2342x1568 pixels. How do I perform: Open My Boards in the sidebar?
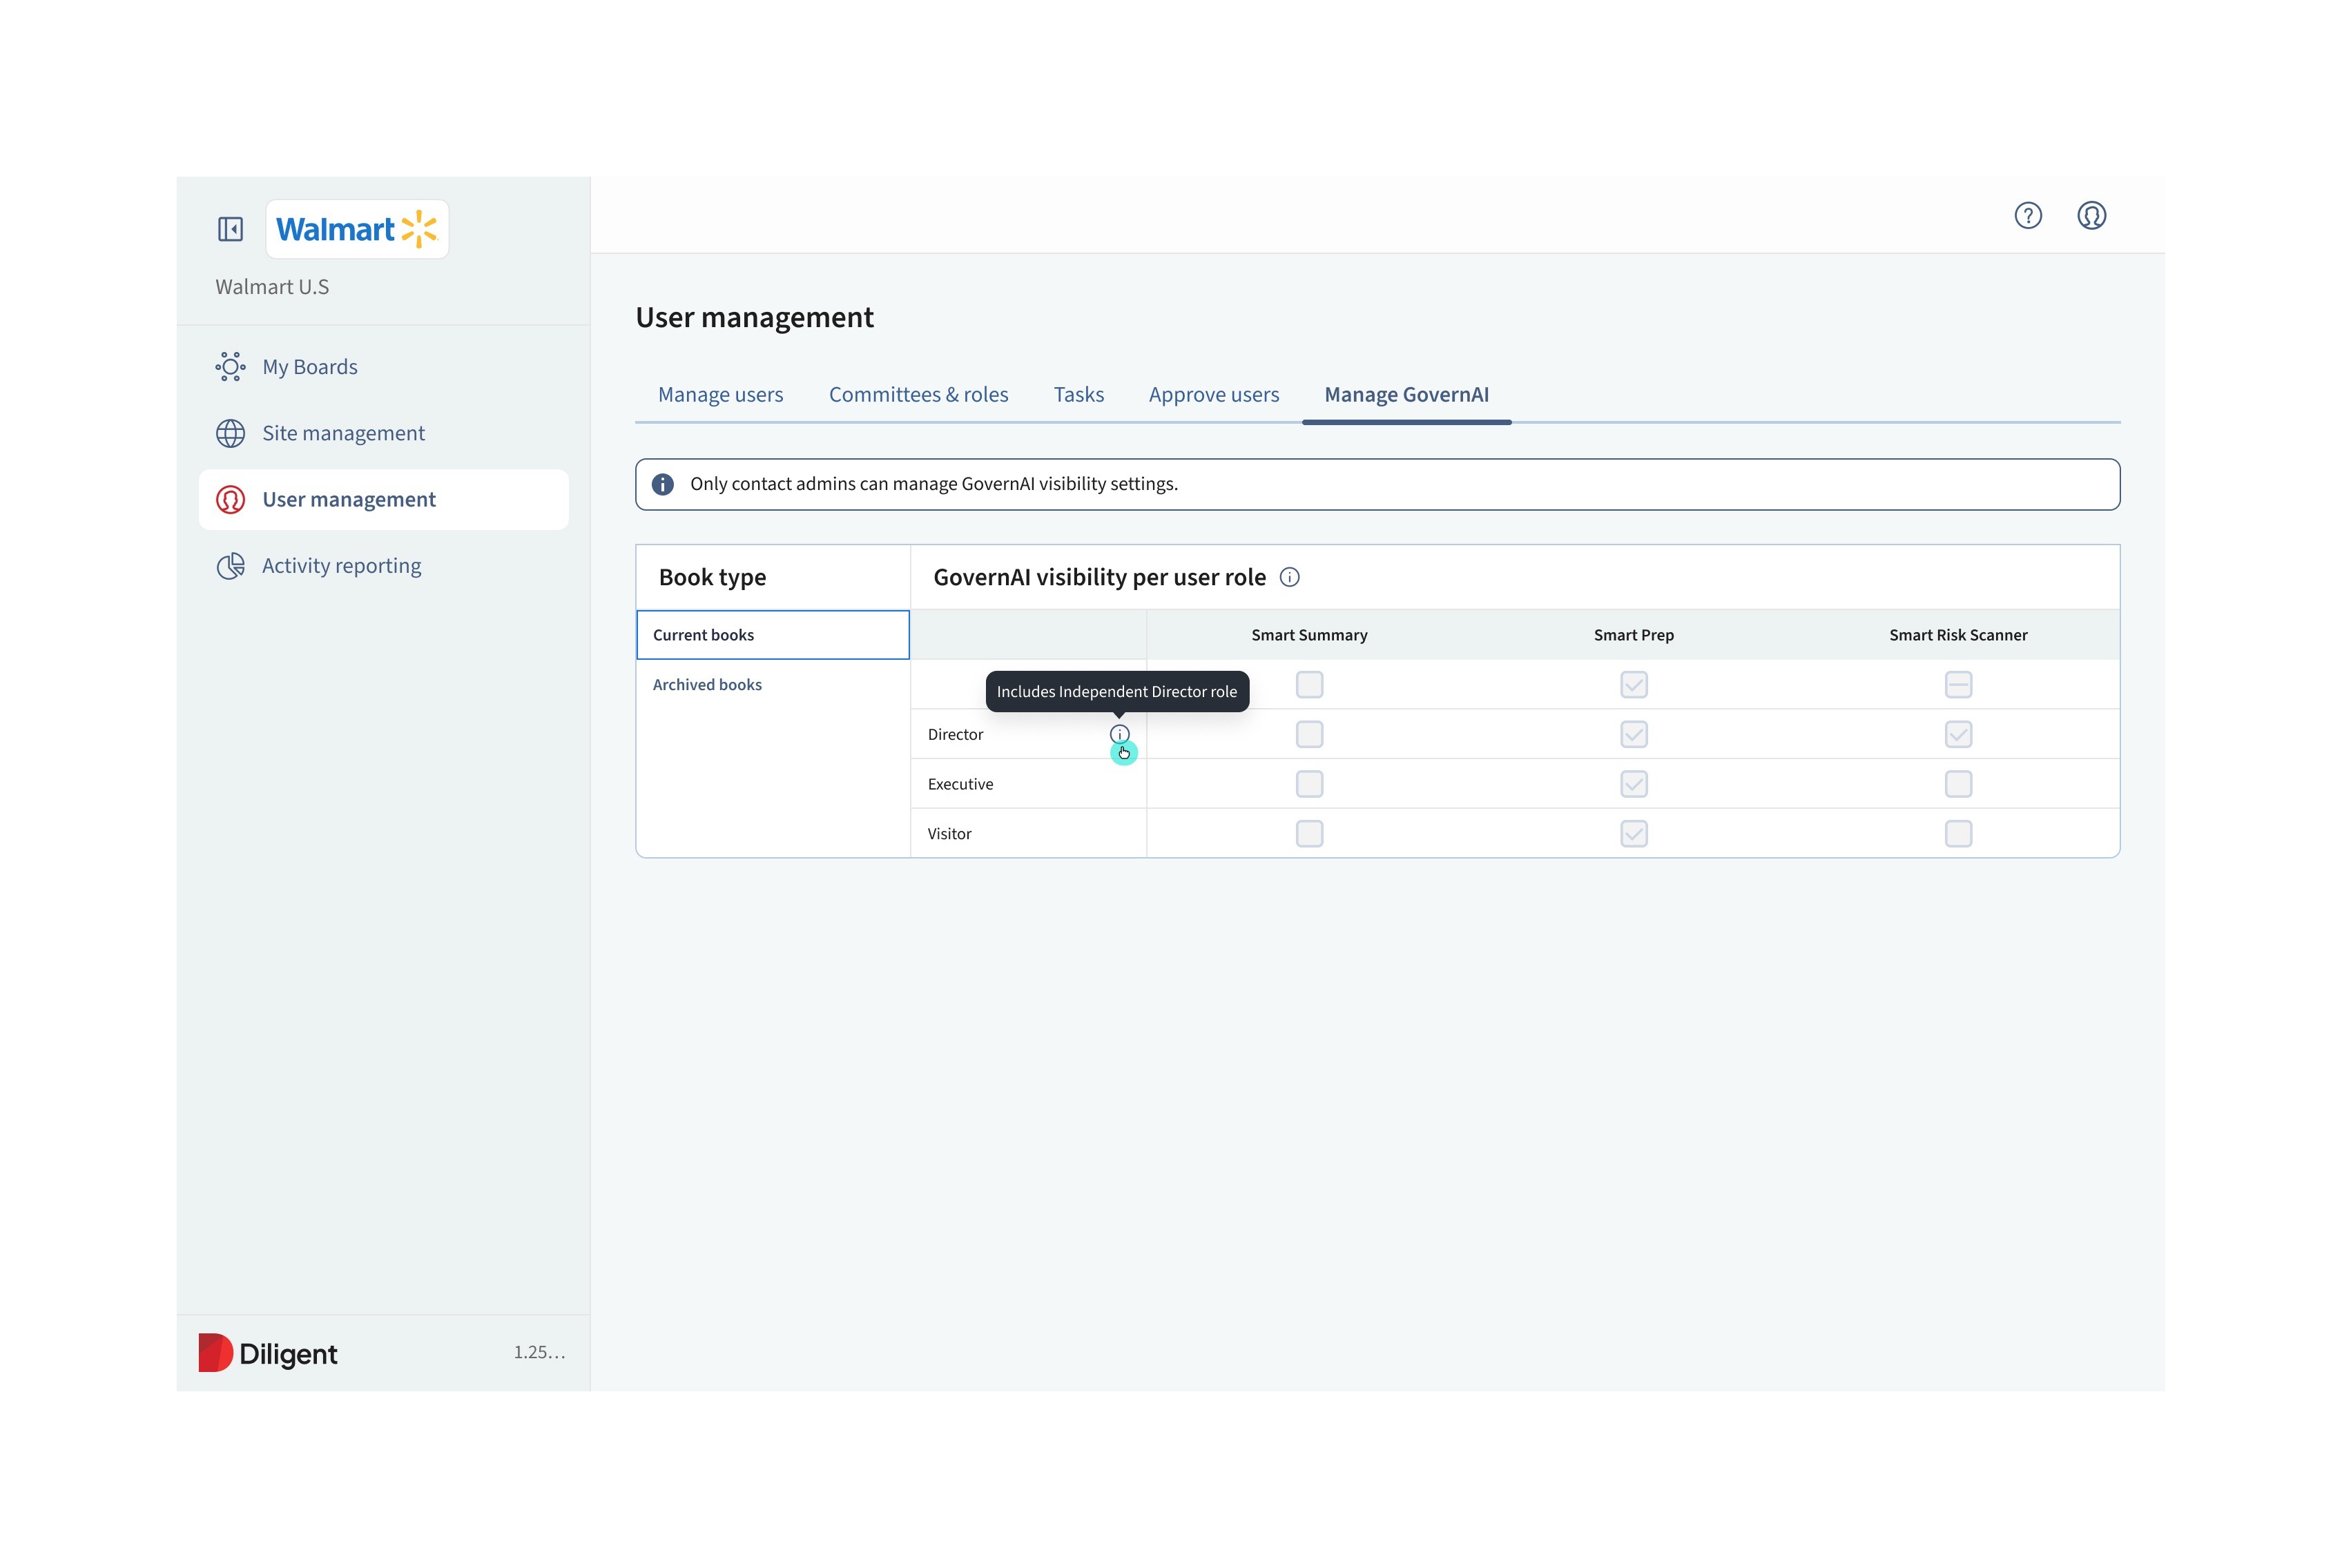point(309,367)
